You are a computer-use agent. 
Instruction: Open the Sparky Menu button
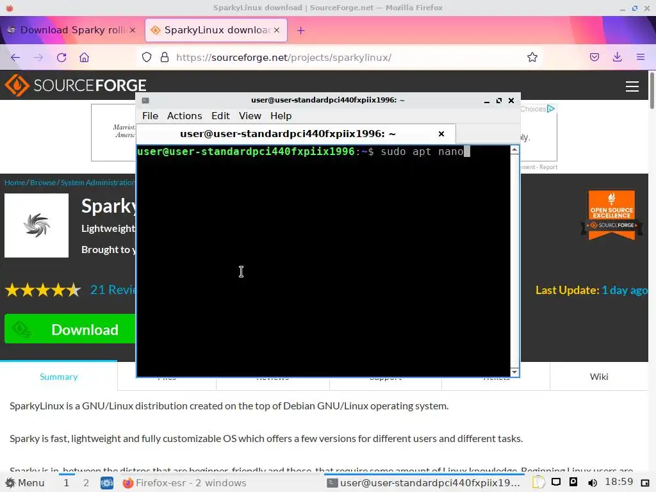tap(25, 483)
